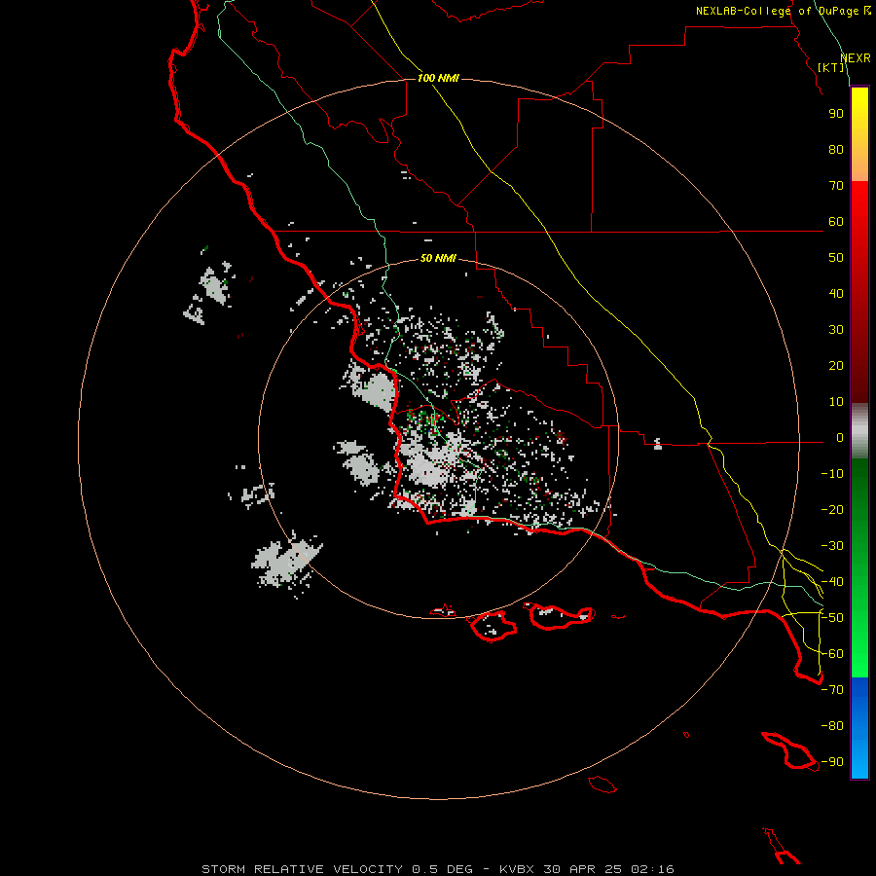Image resolution: width=876 pixels, height=876 pixels.
Task: Click the -60 knot value on the scale
Action: coord(832,654)
